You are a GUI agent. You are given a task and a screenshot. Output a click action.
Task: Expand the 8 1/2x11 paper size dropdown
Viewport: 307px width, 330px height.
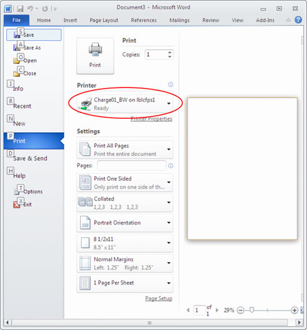pyautogui.click(x=125, y=243)
